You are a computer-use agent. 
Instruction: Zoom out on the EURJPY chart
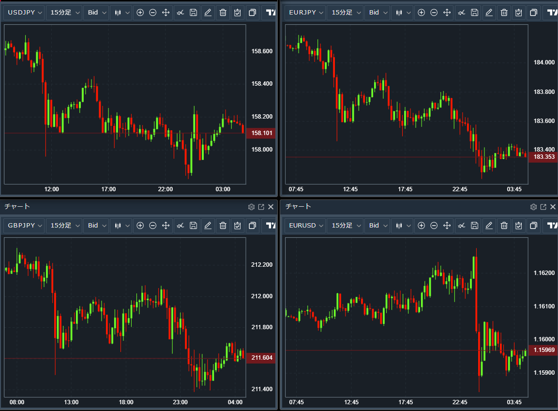pyautogui.click(x=434, y=13)
